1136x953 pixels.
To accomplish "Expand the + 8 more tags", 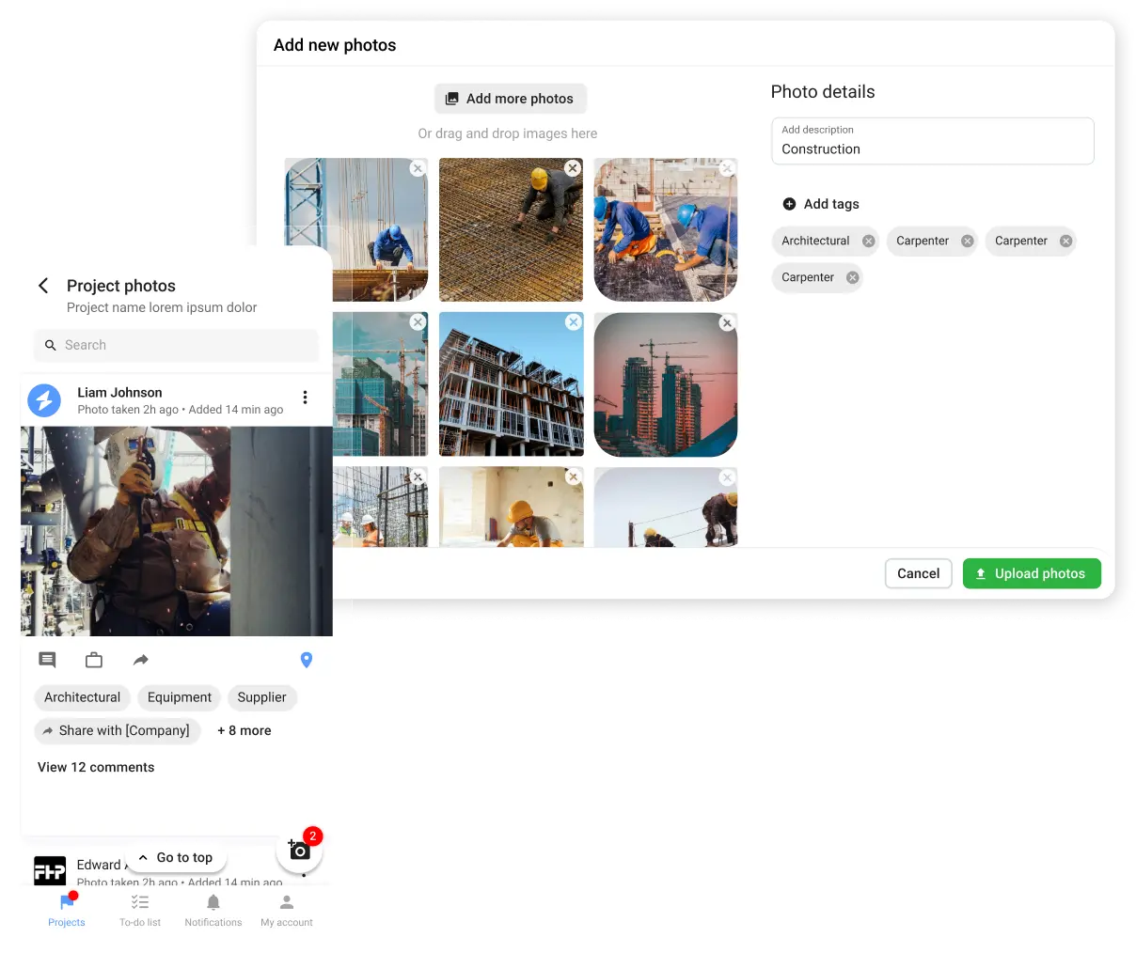I will tap(245, 730).
